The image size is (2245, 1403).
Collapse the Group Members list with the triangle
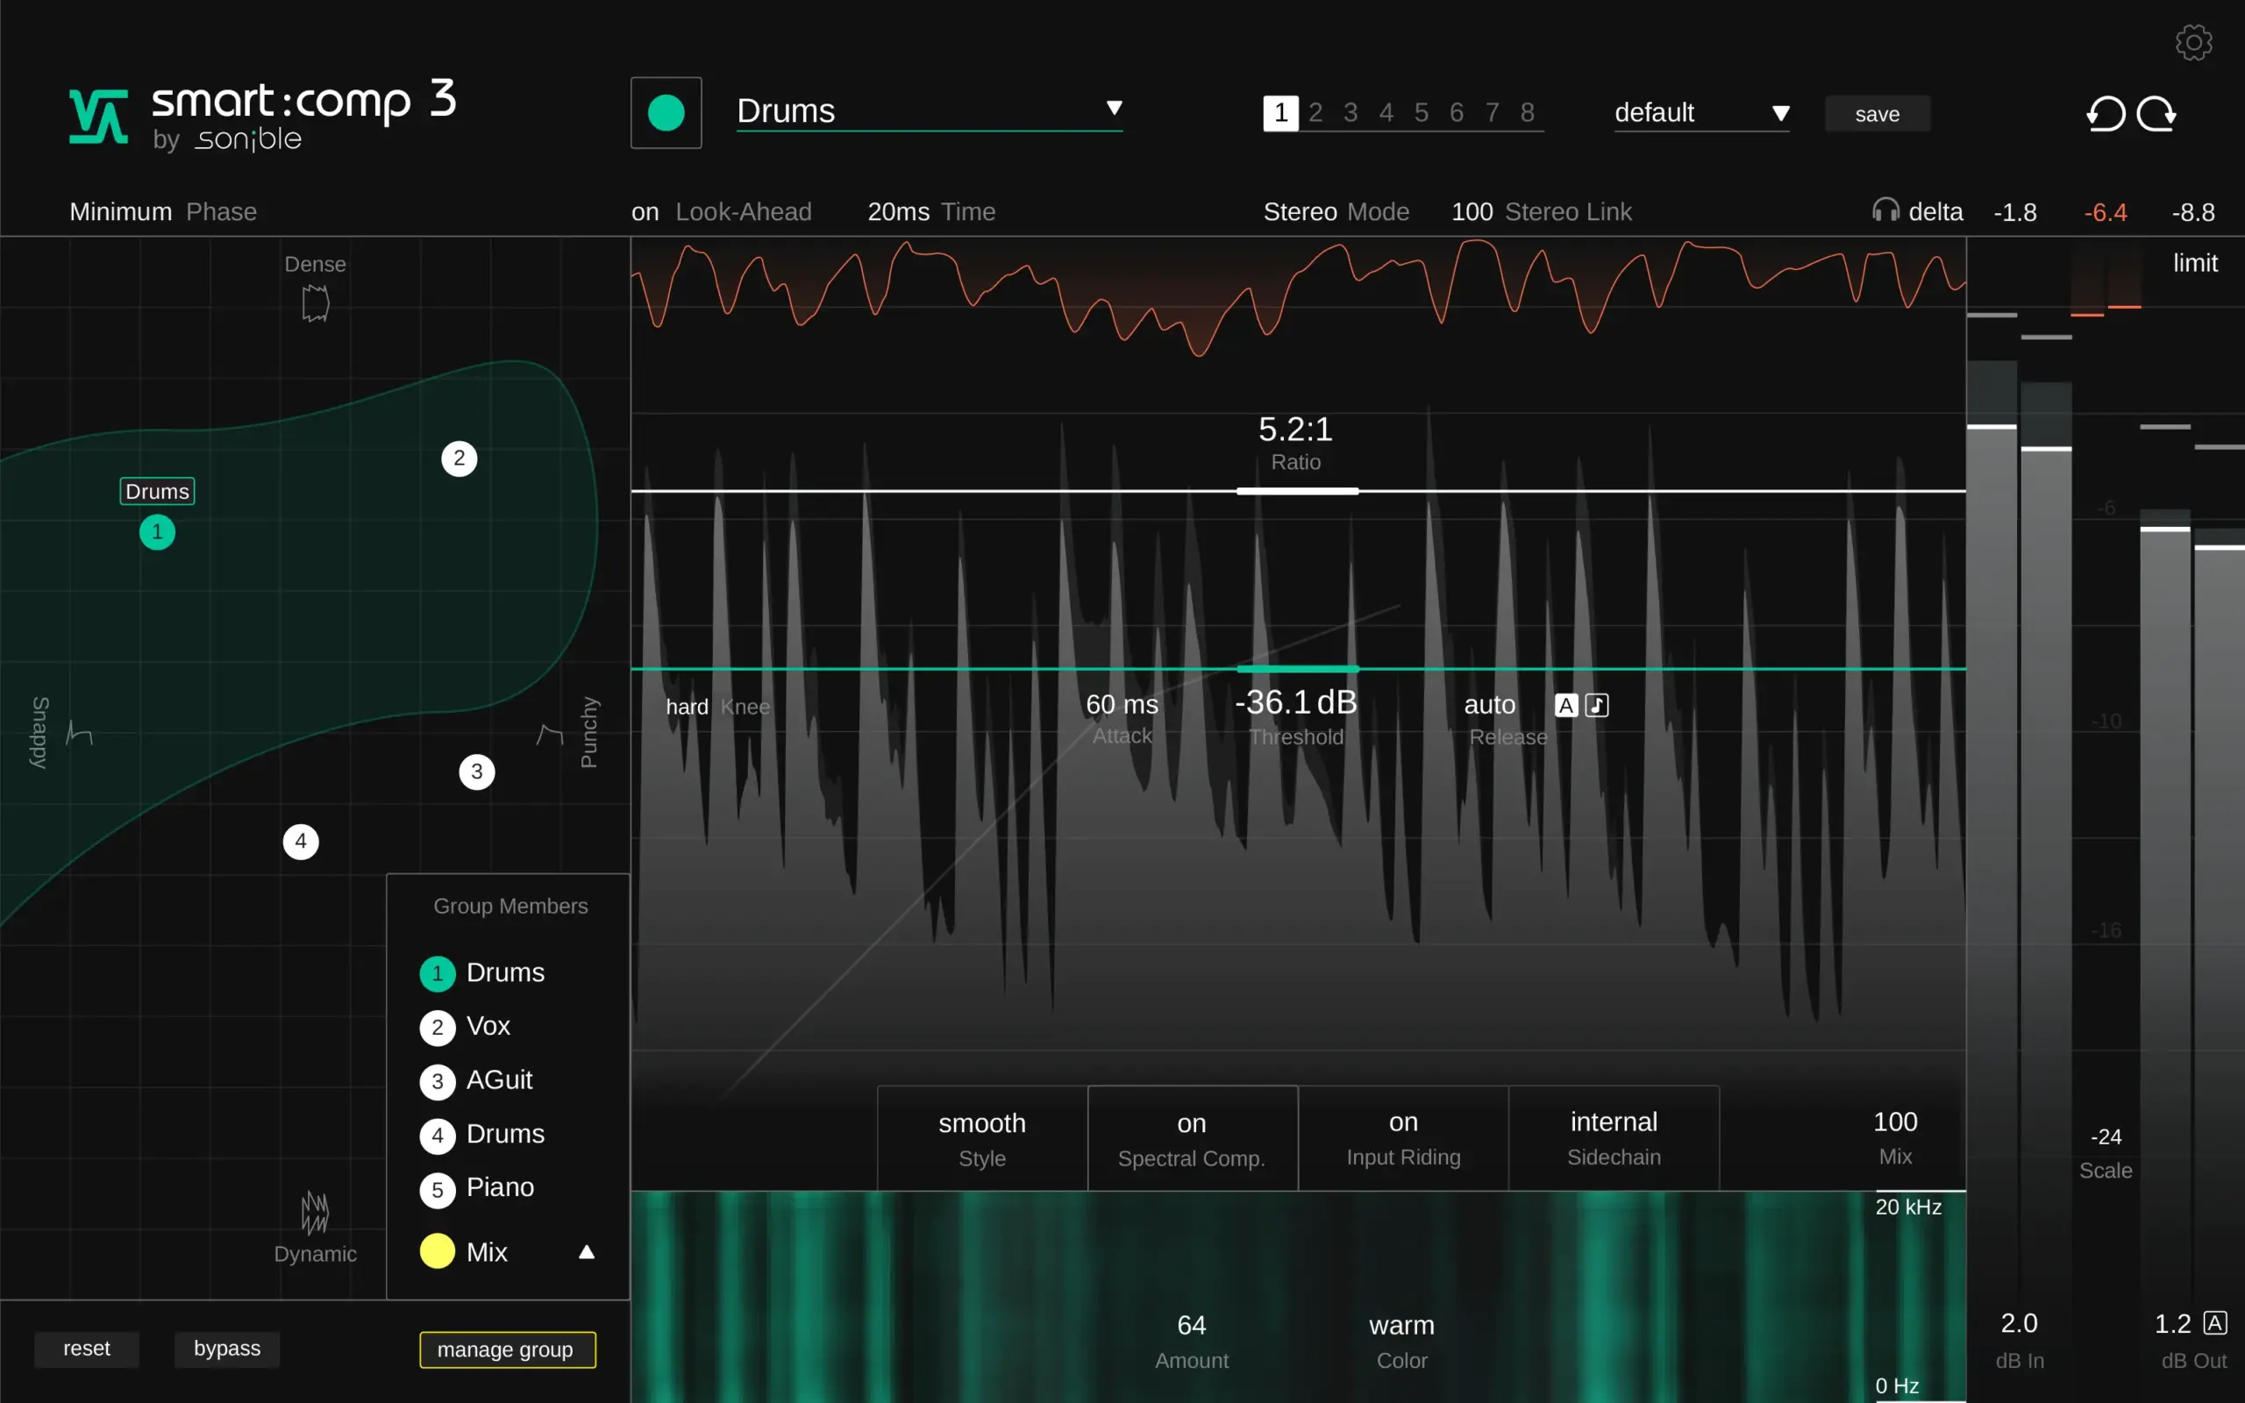click(587, 1252)
